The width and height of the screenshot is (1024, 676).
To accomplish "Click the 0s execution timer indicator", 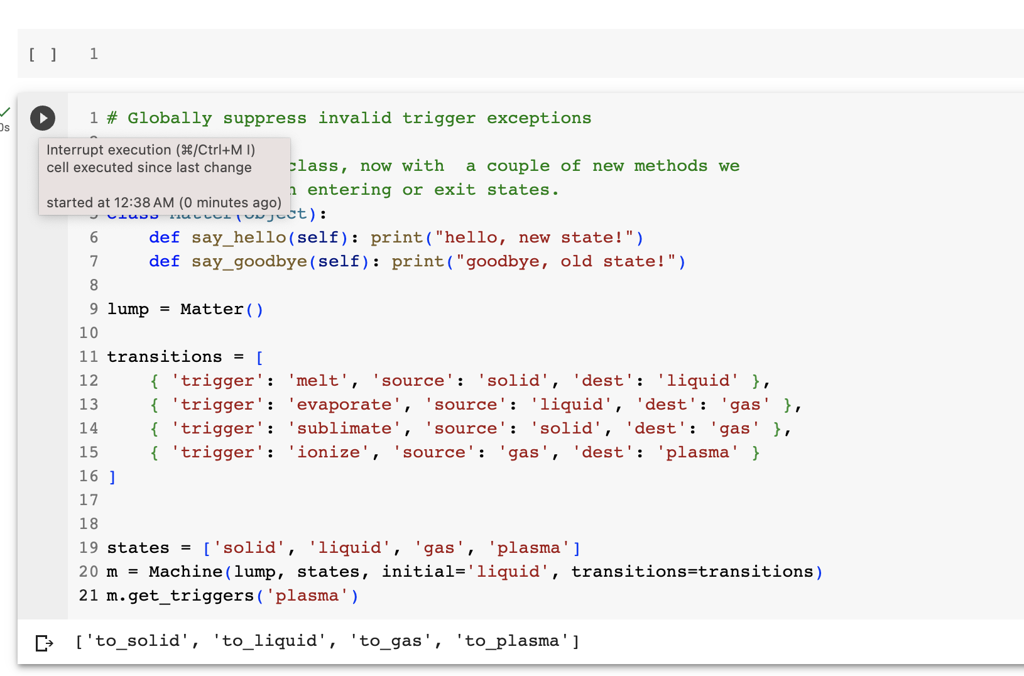I will point(4,128).
